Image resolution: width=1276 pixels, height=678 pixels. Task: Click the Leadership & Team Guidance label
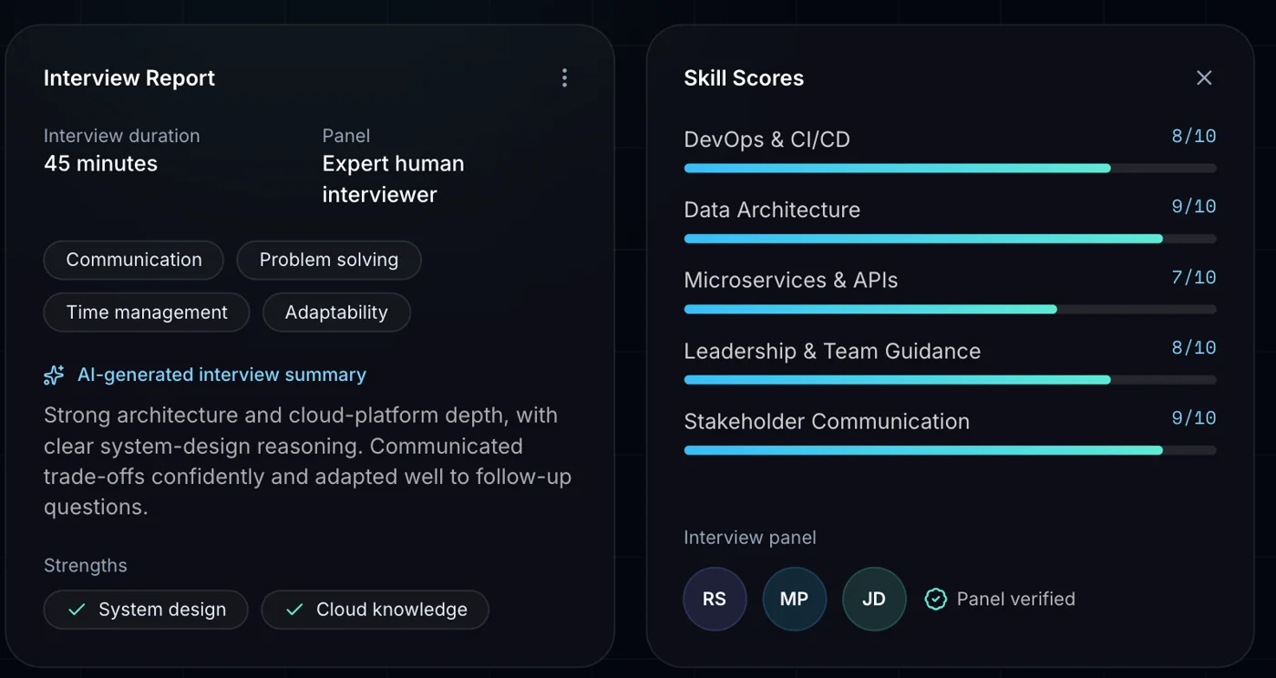coord(832,351)
